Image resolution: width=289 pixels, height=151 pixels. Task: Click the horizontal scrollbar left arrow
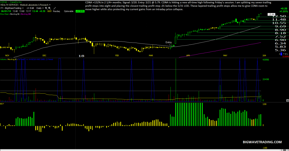(281, 150)
